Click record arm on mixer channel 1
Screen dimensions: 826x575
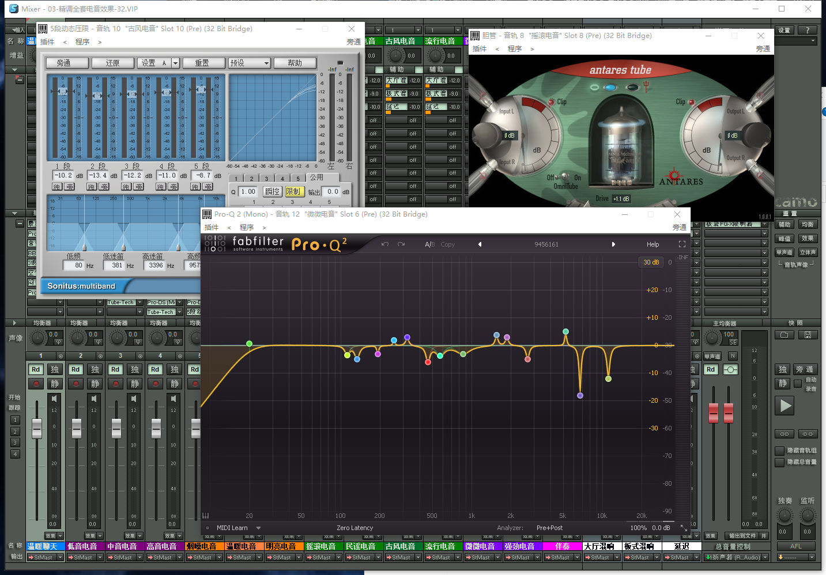point(36,384)
